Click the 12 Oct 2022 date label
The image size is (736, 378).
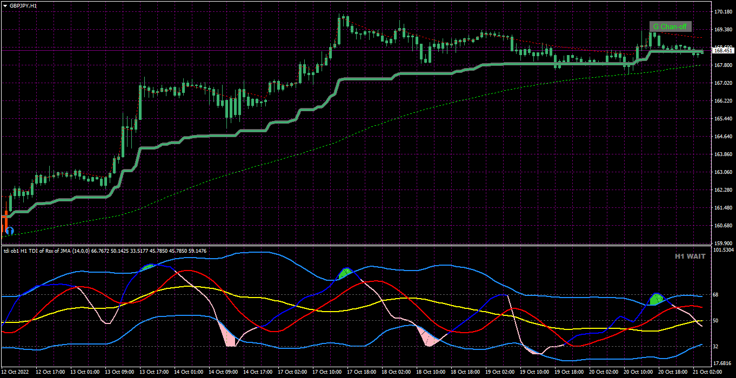pyautogui.click(x=15, y=373)
